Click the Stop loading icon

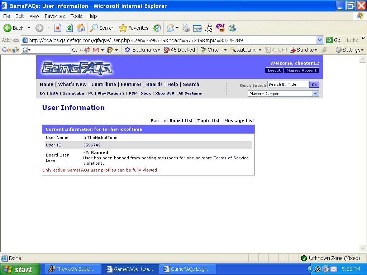click(58, 28)
